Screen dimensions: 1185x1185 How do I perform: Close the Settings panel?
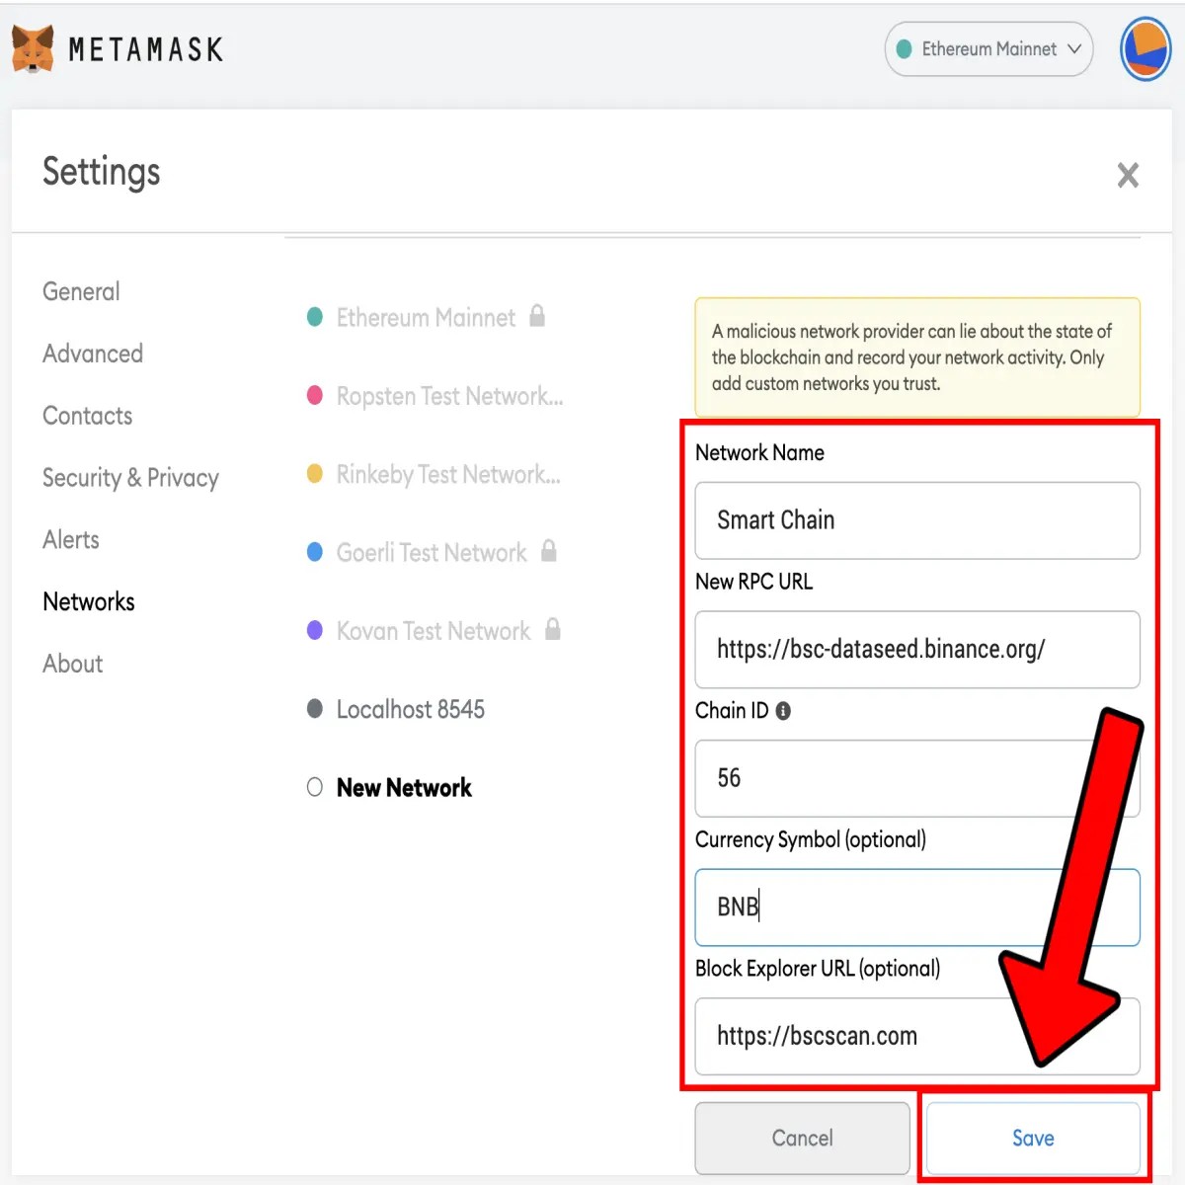pos(1128,175)
